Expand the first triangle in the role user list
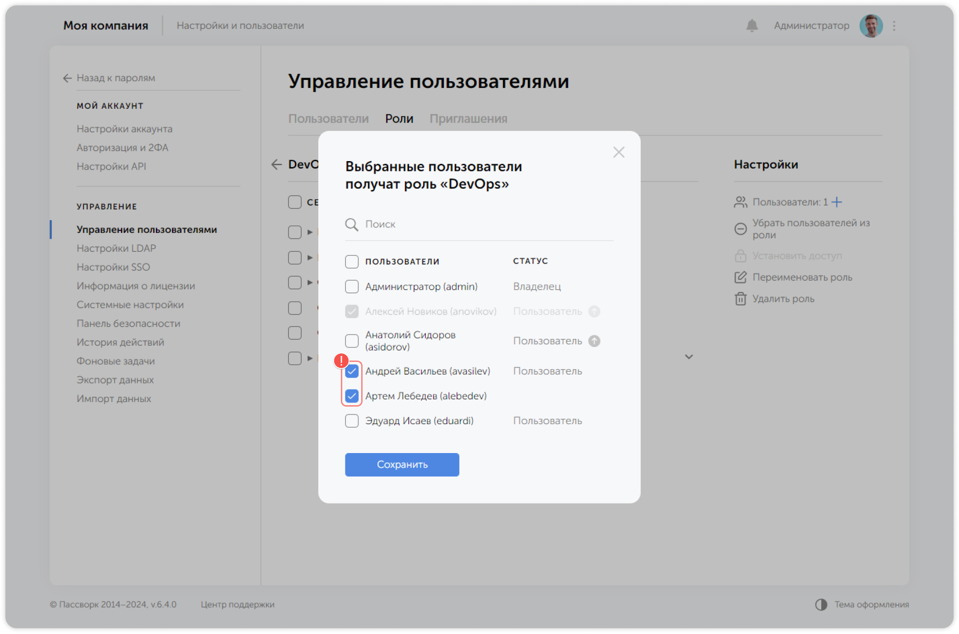Viewport: 959px width, 634px height. (x=309, y=232)
